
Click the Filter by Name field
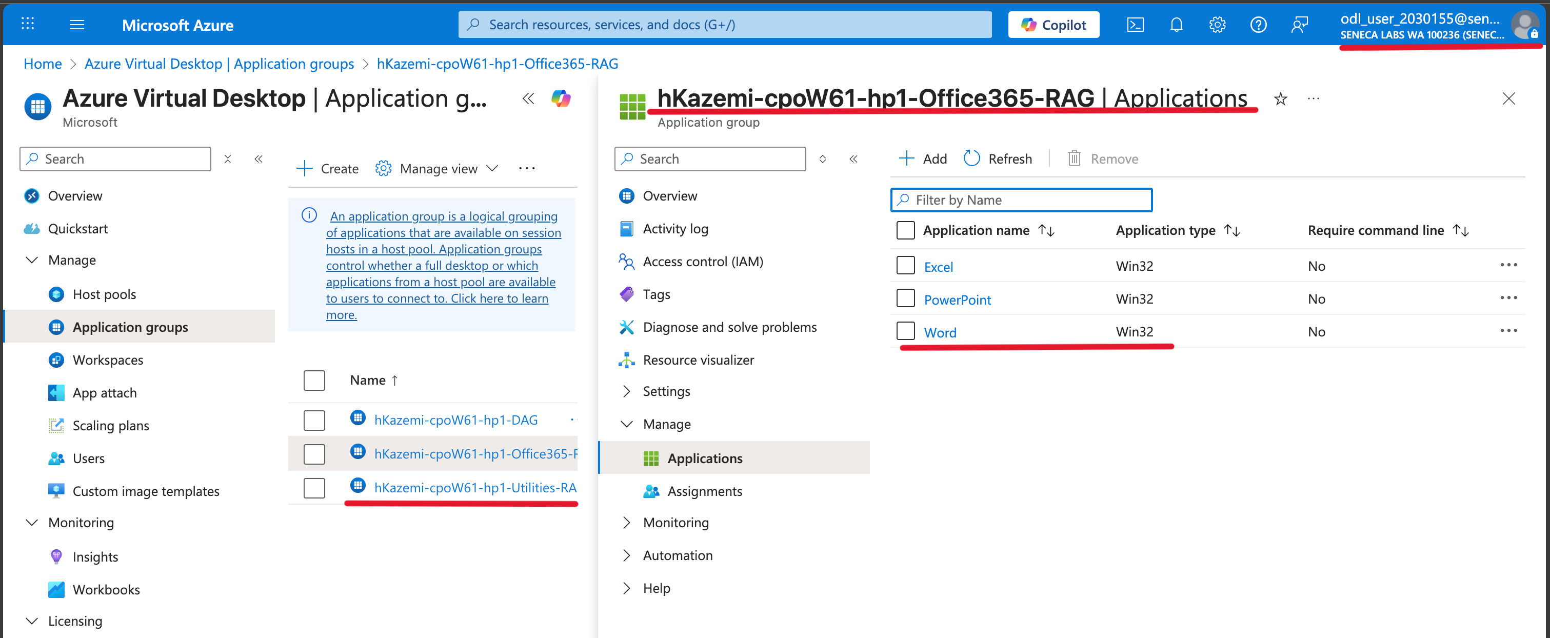click(1021, 200)
